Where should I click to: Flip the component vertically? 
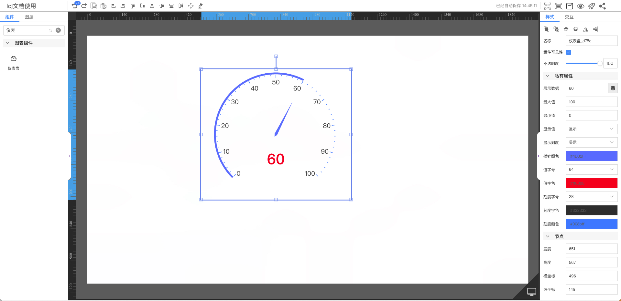coord(595,29)
